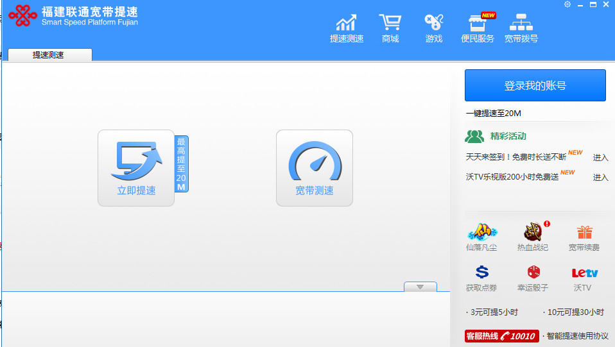The image size is (615, 347).
Task: Click the 3元可提5小时 offer
Action: [494, 312]
